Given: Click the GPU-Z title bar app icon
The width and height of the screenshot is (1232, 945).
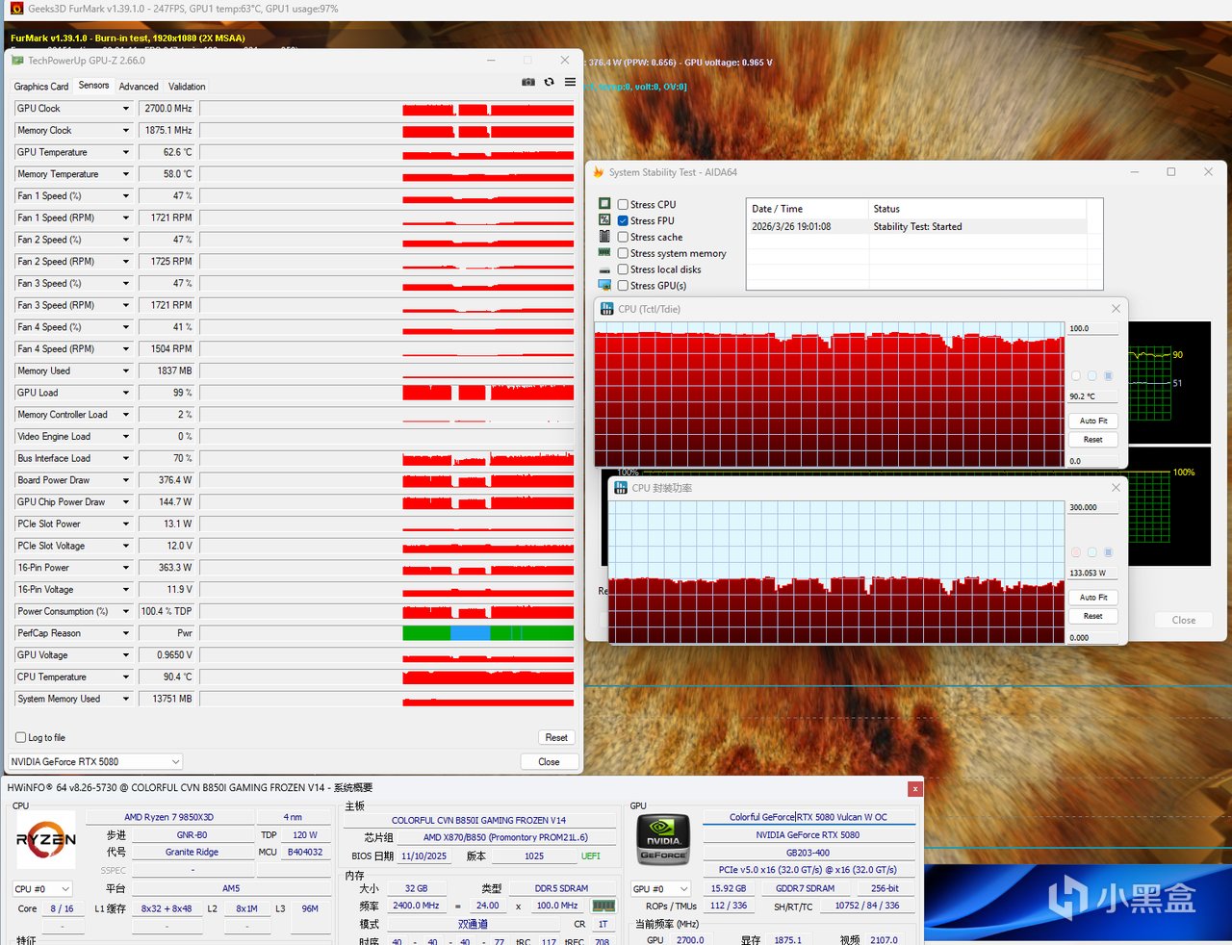Looking at the screenshot, I should point(17,61).
